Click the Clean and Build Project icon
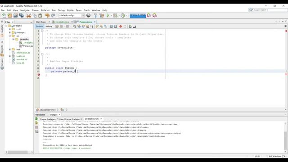 tap(102, 15)
